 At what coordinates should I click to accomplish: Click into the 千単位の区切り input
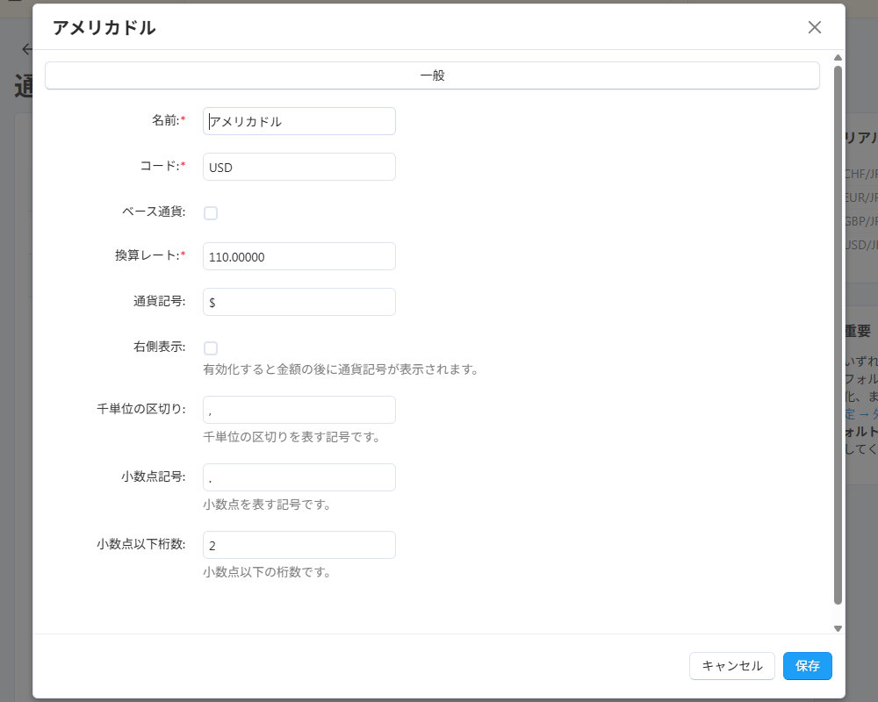pyautogui.click(x=299, y=410)
